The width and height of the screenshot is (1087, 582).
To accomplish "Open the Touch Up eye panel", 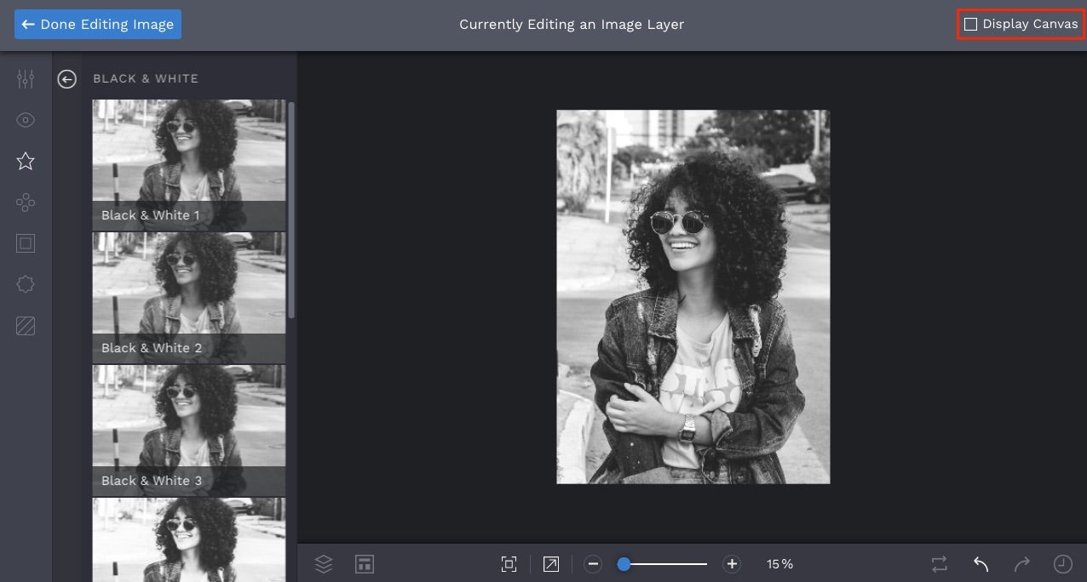I will click(26, 120).
